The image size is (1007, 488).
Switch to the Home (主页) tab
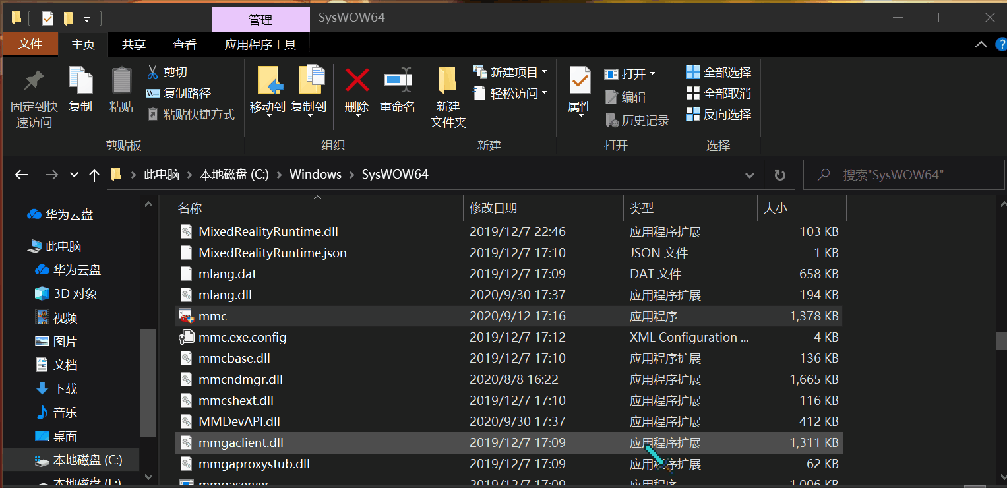pos(83,44)
